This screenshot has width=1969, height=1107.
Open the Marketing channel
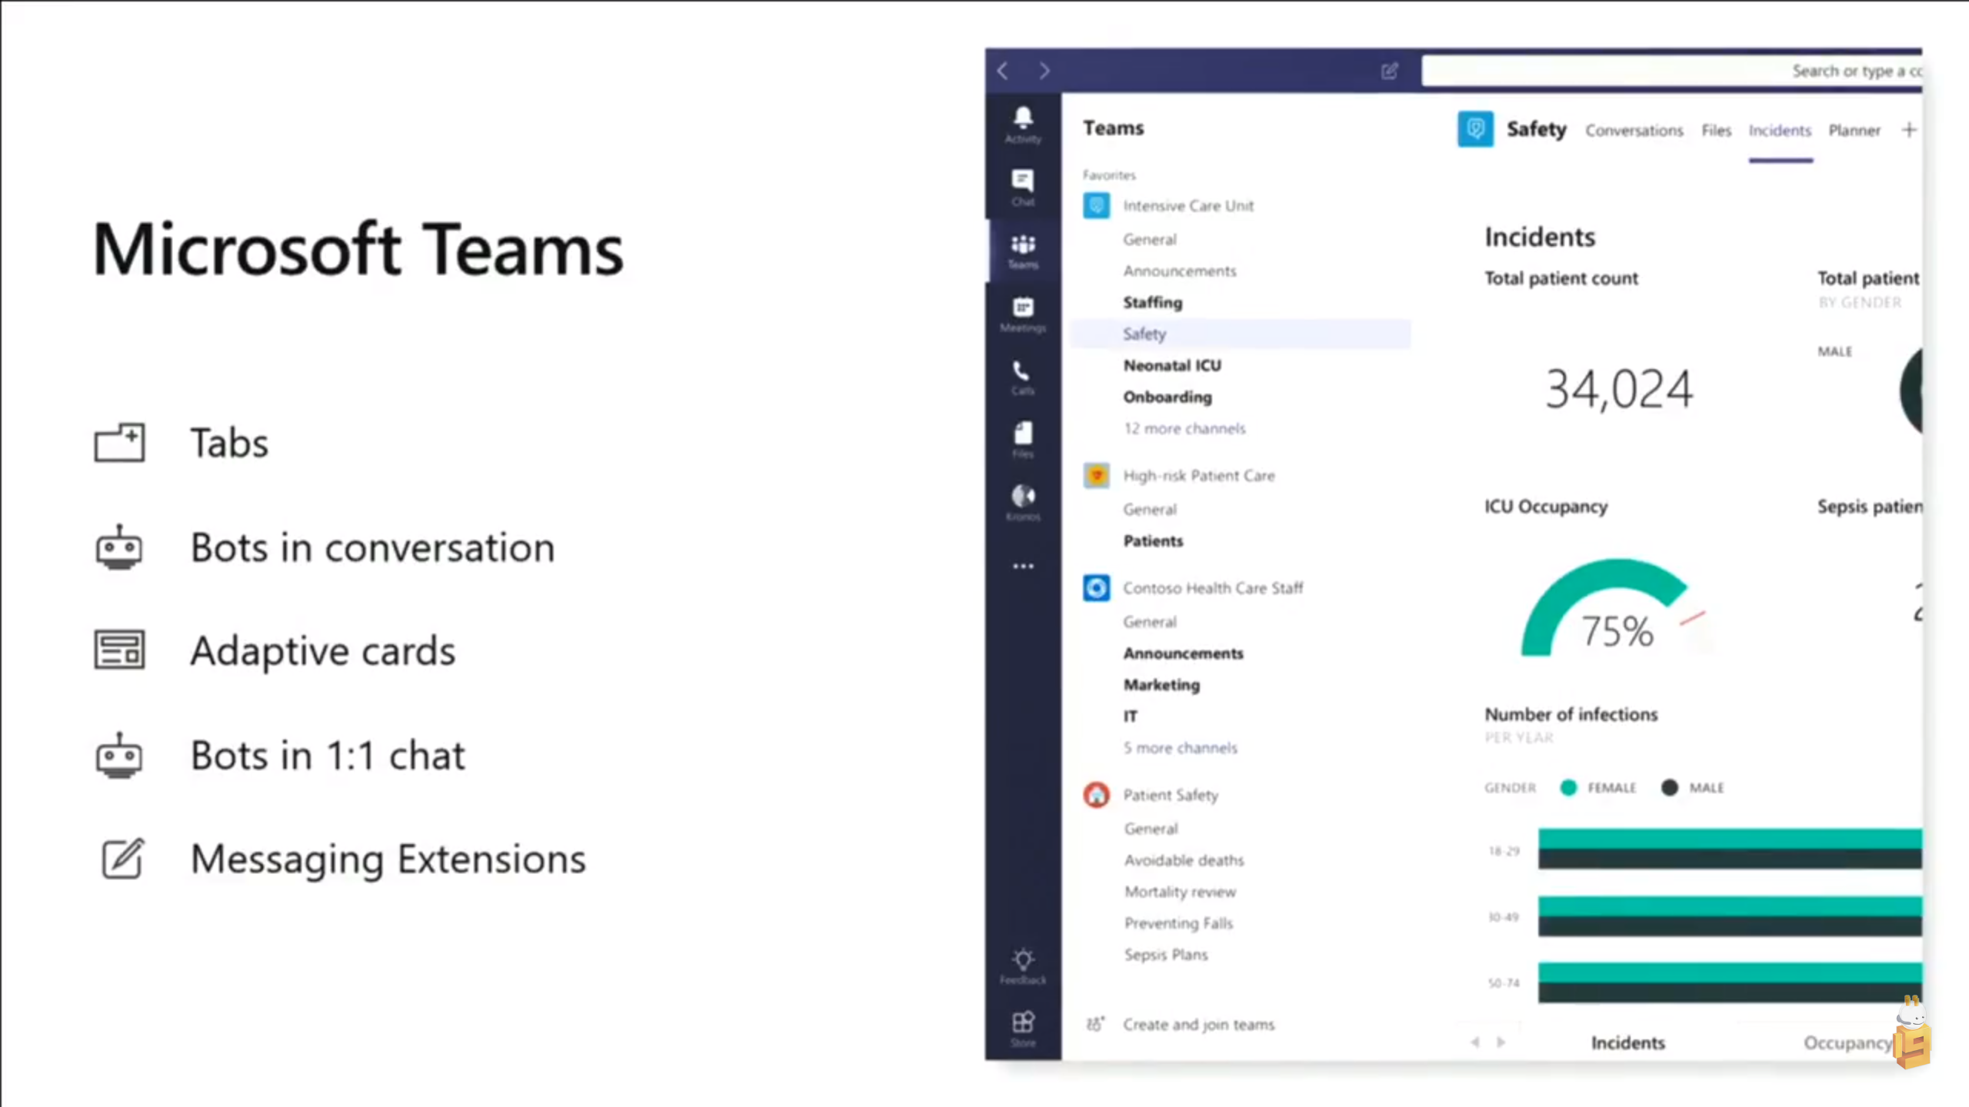[x=1161, y=685]
